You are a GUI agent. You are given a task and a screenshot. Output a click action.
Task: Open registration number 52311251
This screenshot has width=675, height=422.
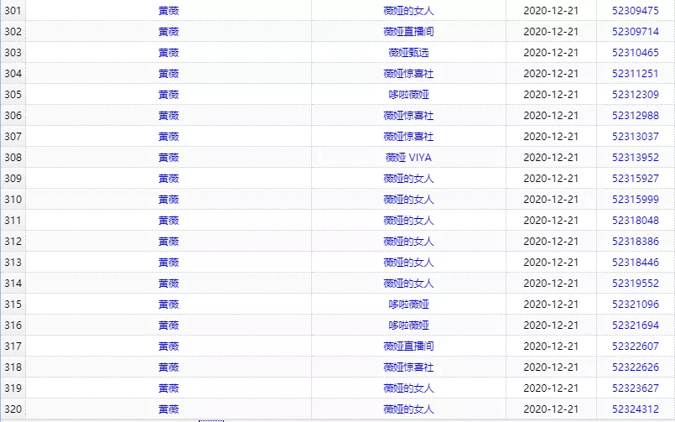636,74
